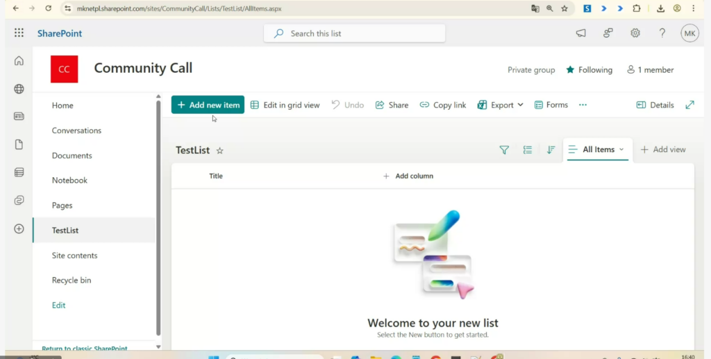Open the news feed icon in left rail
The height and width of the screenshot is (359, 711).
click(19, 117)
